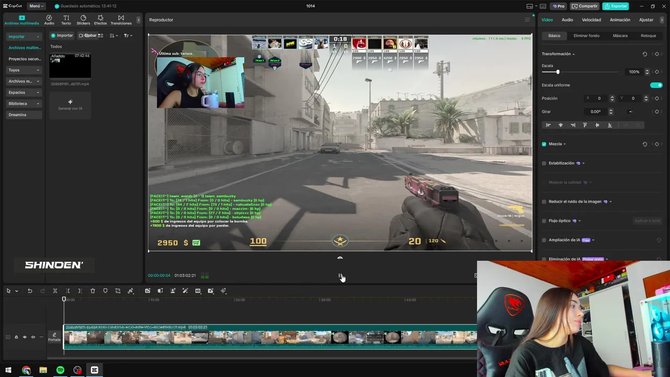The width and height of the screenshot is (670, 377).
Task: Add a marker with the shield icon
Action: click(x=105, y=291)
